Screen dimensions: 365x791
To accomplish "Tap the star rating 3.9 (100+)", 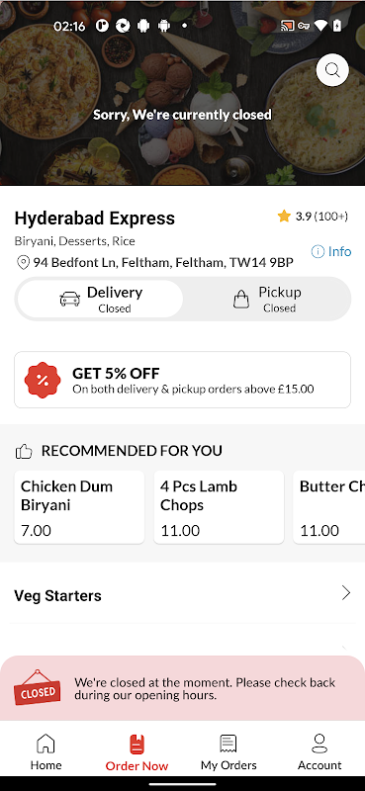I will 312,217.
